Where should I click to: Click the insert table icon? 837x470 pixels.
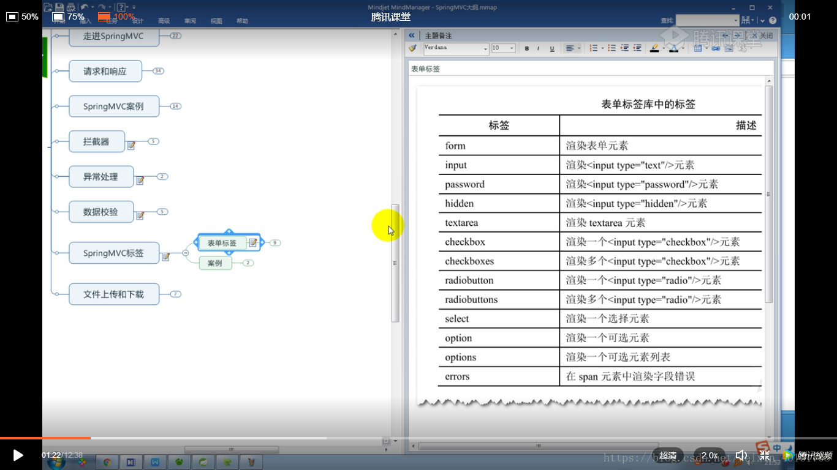(x=699, y=48)
